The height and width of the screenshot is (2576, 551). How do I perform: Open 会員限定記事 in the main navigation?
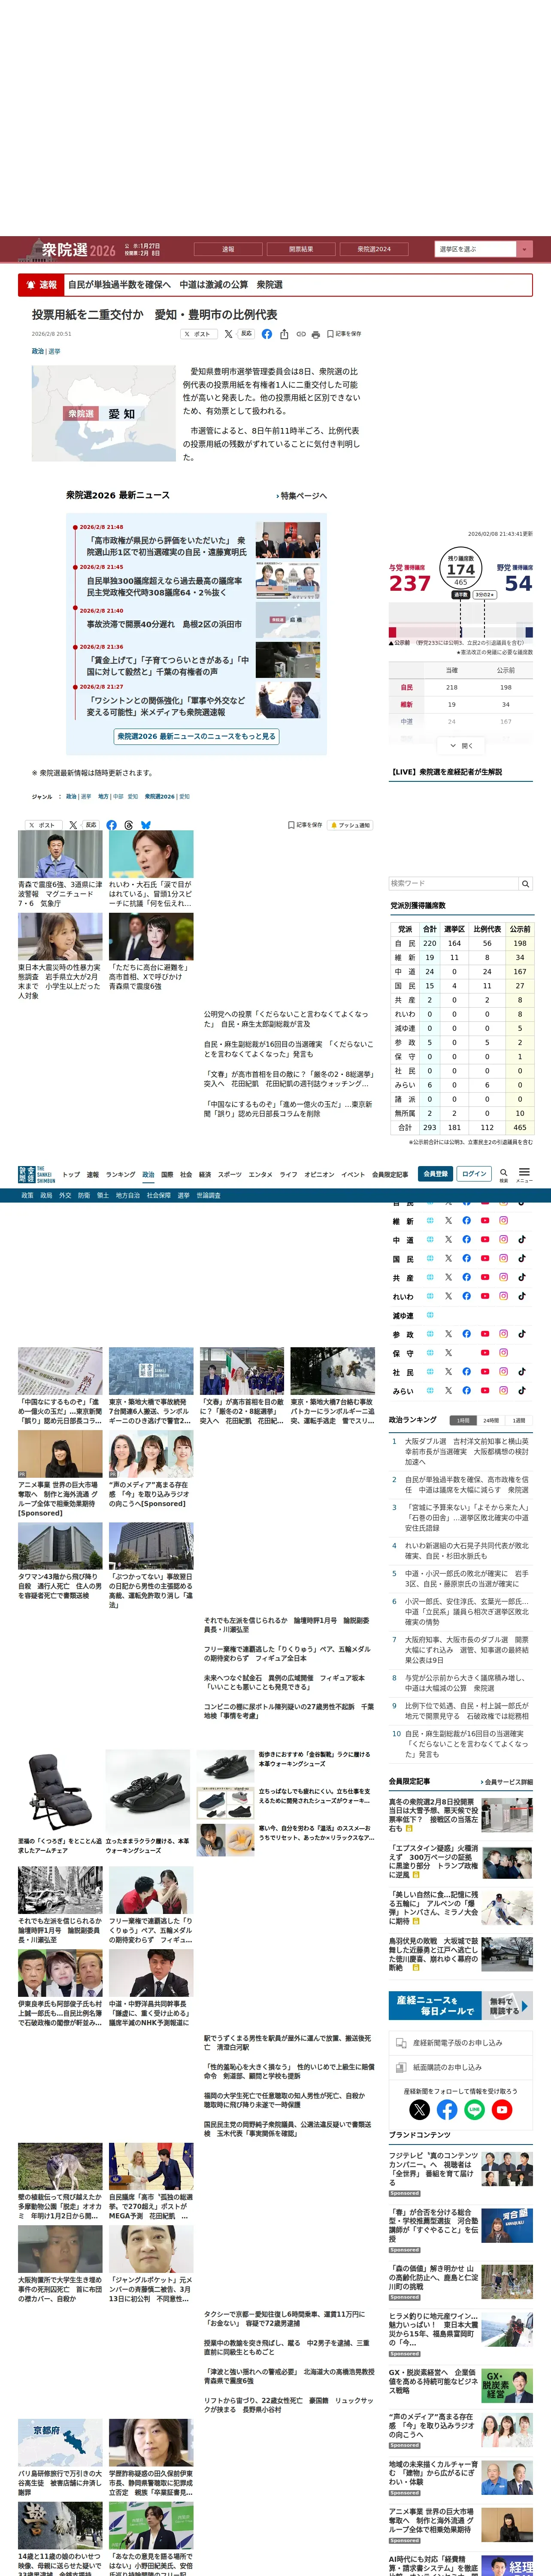click(390, 1175)
